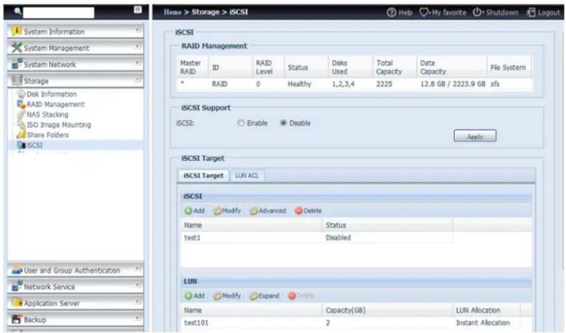
Task: Open Advanced iSCSI target settings
Action: click(x=268, y=211)
